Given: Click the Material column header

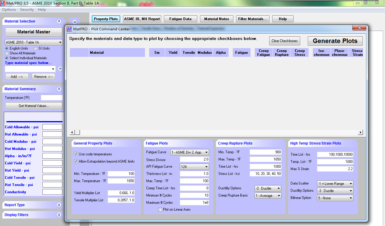Looking at the screenshot, I should click(117, 53).
